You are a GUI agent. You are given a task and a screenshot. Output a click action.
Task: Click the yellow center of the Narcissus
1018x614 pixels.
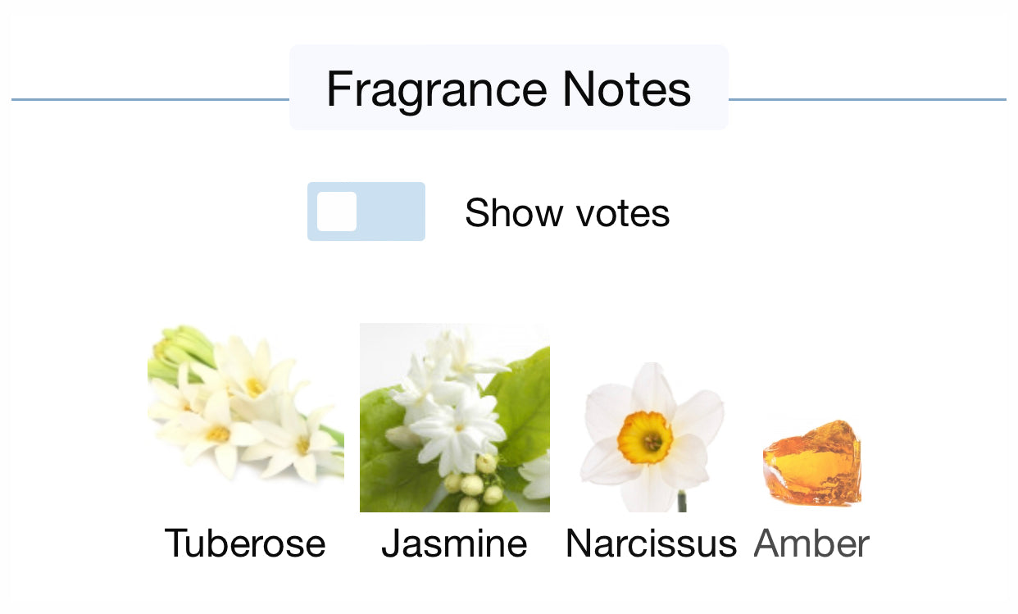click(645, 438)
